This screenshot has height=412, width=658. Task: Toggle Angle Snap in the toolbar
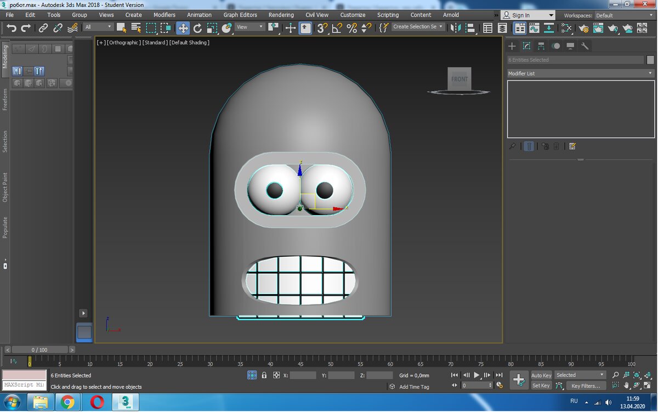pyautogui.click(x=337, y=28)
